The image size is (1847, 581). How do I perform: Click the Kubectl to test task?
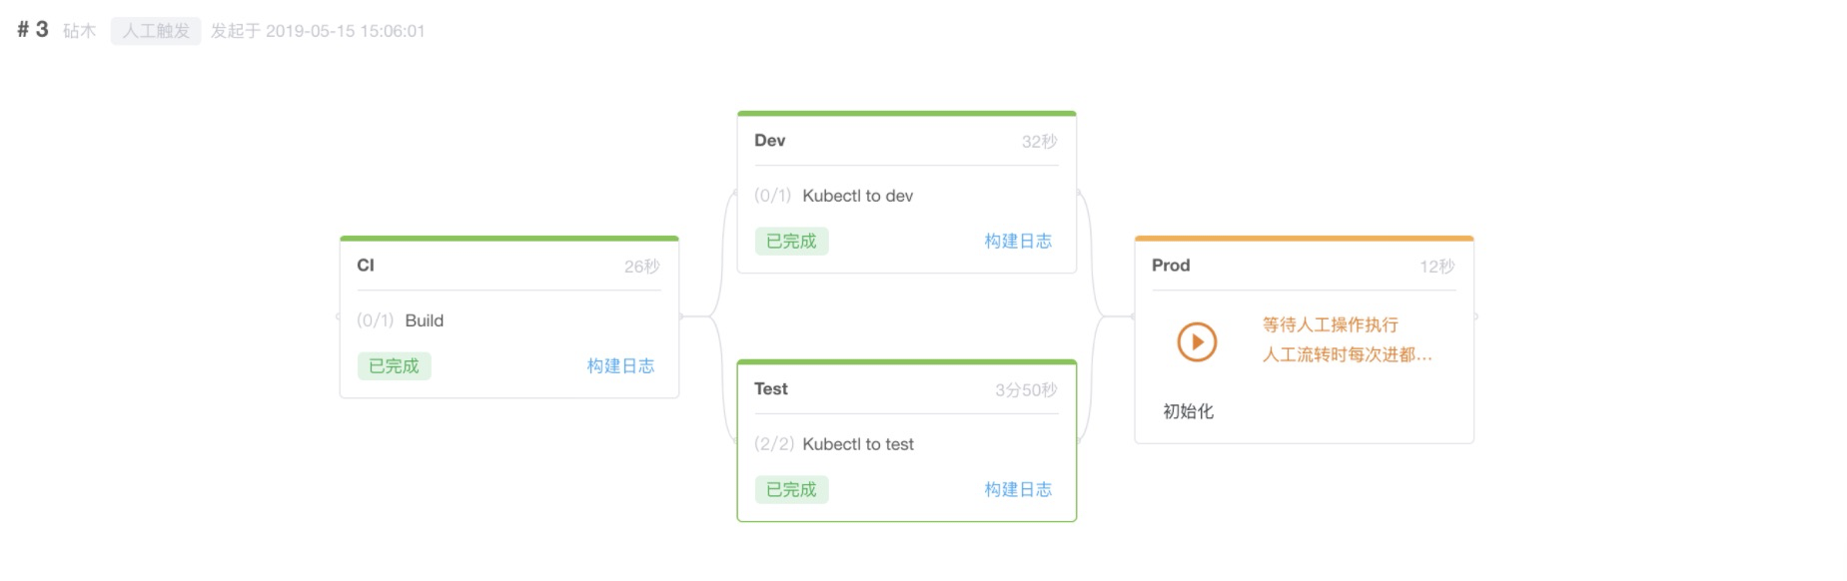tap(857, 444)
